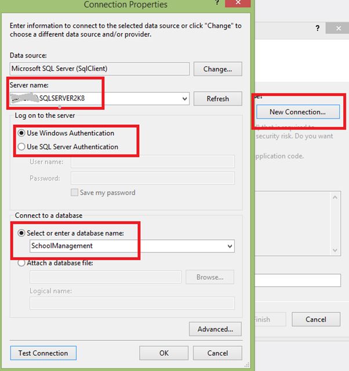The height and width of the screenshot is (371, 349).
Task: Refresh the server name list
Action: (217, 99)
